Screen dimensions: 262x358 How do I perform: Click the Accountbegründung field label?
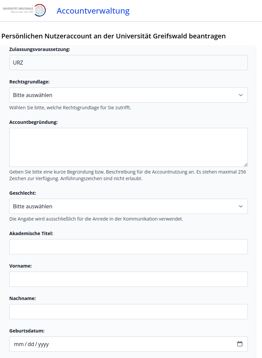click(x=33, y=122)
